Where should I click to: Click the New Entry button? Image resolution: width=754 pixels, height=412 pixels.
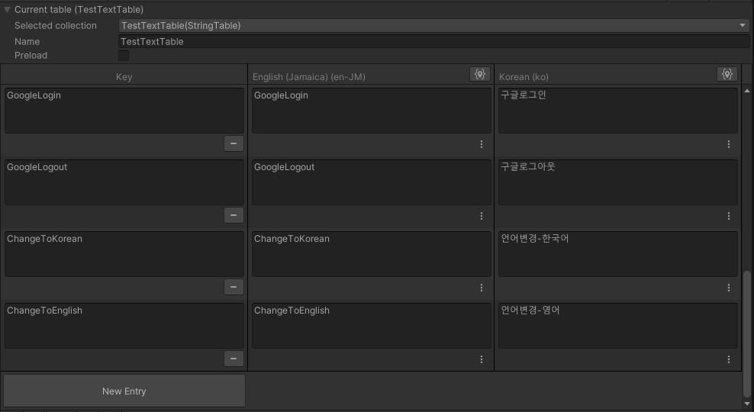124,391
